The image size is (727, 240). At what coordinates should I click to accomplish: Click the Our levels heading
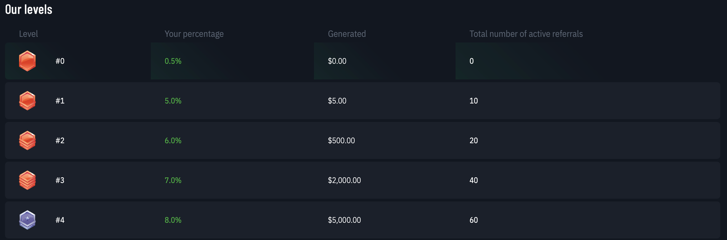pos(29,10)
